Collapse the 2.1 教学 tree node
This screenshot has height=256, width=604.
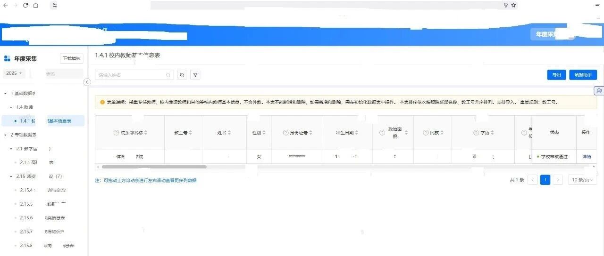click(11, 149)
